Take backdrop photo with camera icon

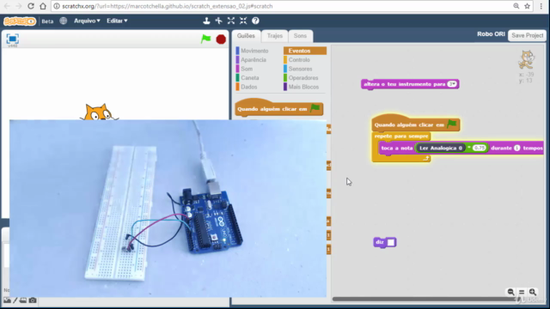tap(33, 300)
